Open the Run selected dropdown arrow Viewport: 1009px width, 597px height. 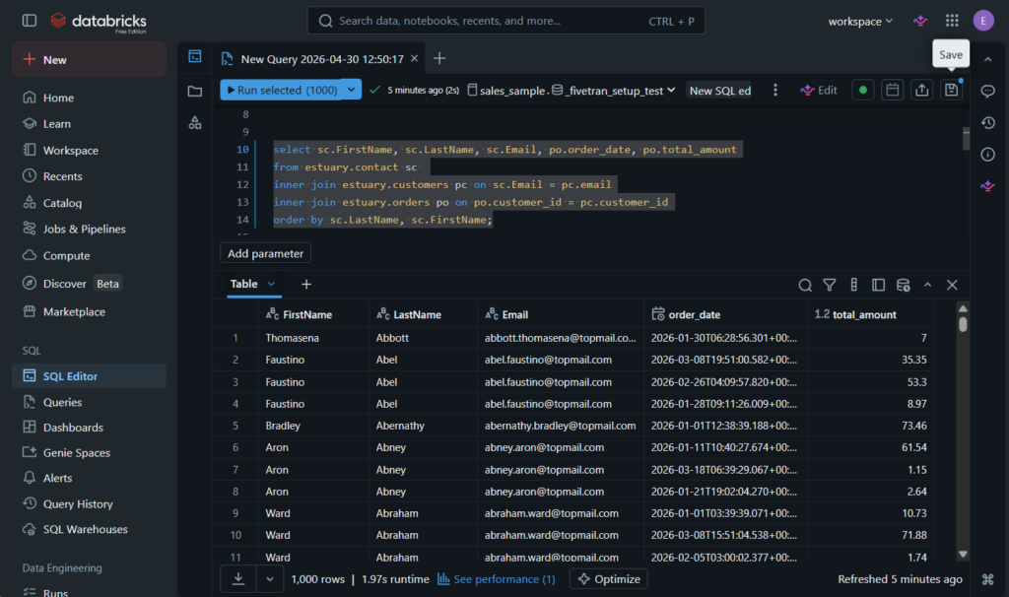coord(352,90)
